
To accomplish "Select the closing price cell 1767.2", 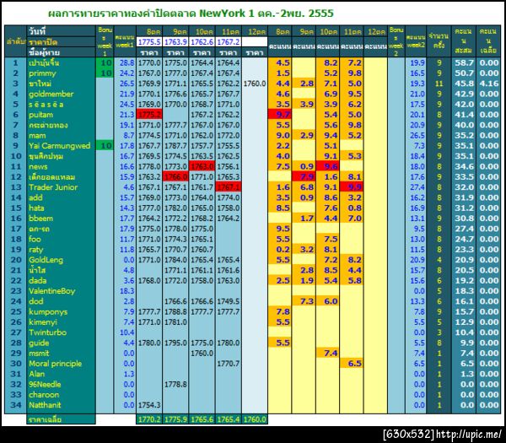I will coord(229,42).
